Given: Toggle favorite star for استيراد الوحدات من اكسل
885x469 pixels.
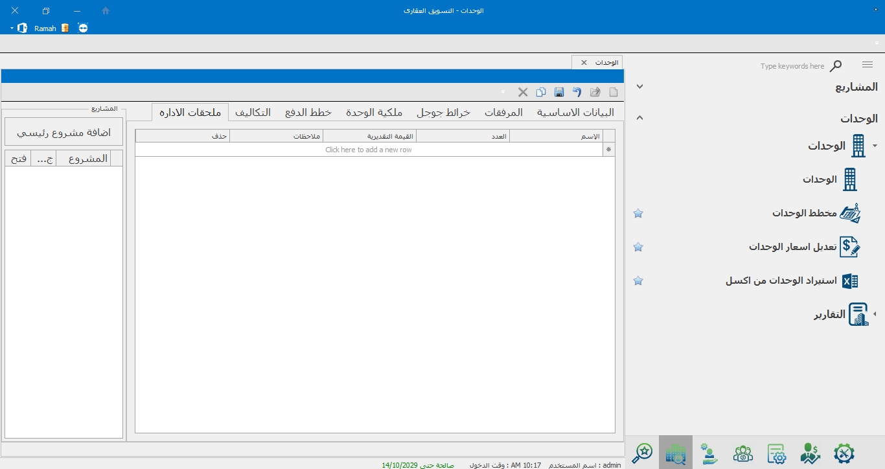Looking at the screenshot, I should pyautogui.click(x=638, y=280).
